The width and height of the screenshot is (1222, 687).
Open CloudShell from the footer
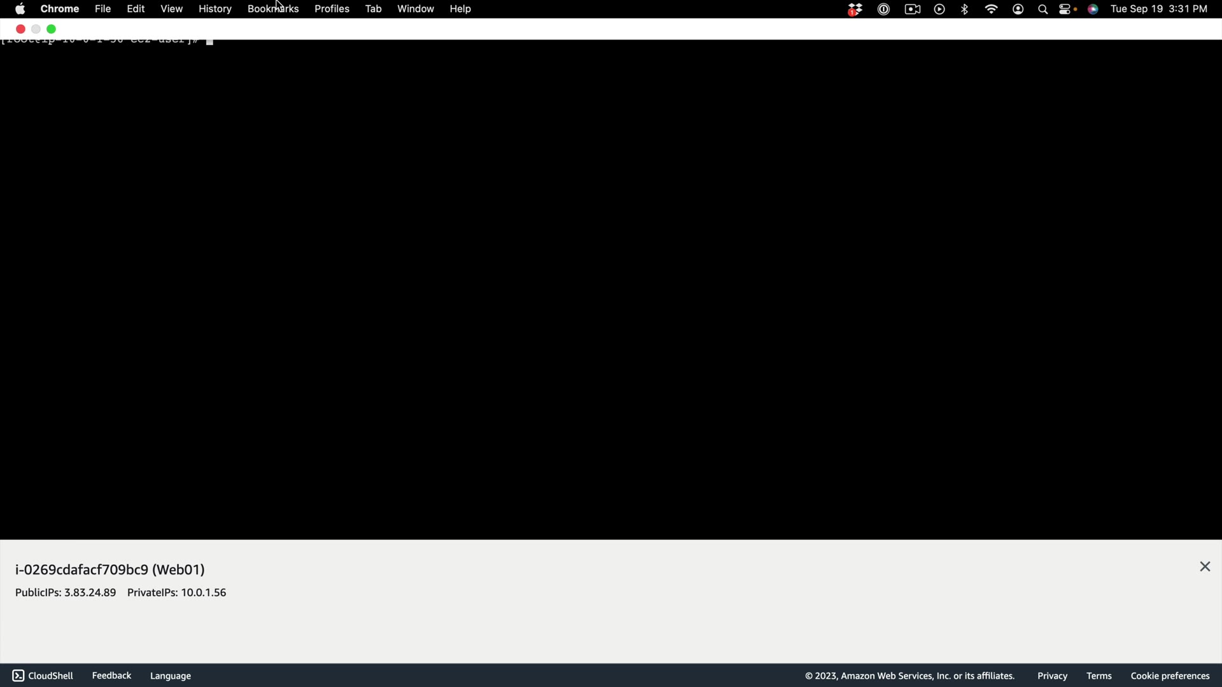43,676
